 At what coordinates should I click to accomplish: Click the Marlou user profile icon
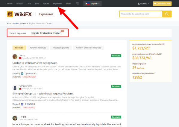click(x=139, y=4)
